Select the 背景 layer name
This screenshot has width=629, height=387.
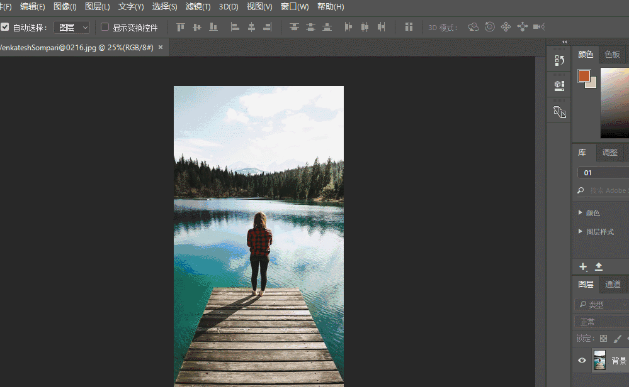tap(619, 361)
